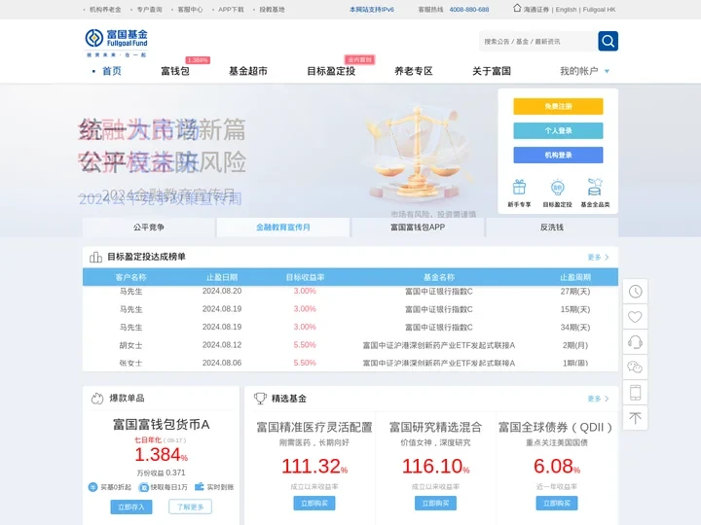Viewport: 701px width, 525px height.
Task: Click 立即存入 for 富国富钱包货币A
Action: point(131,507)
